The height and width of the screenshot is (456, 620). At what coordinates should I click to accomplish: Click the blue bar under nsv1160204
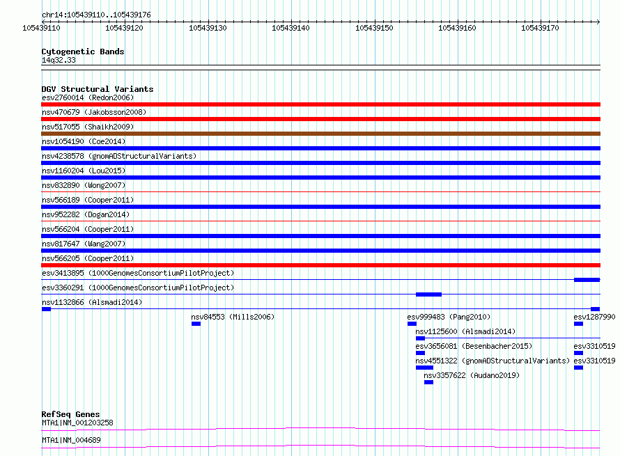pos(320,178)
